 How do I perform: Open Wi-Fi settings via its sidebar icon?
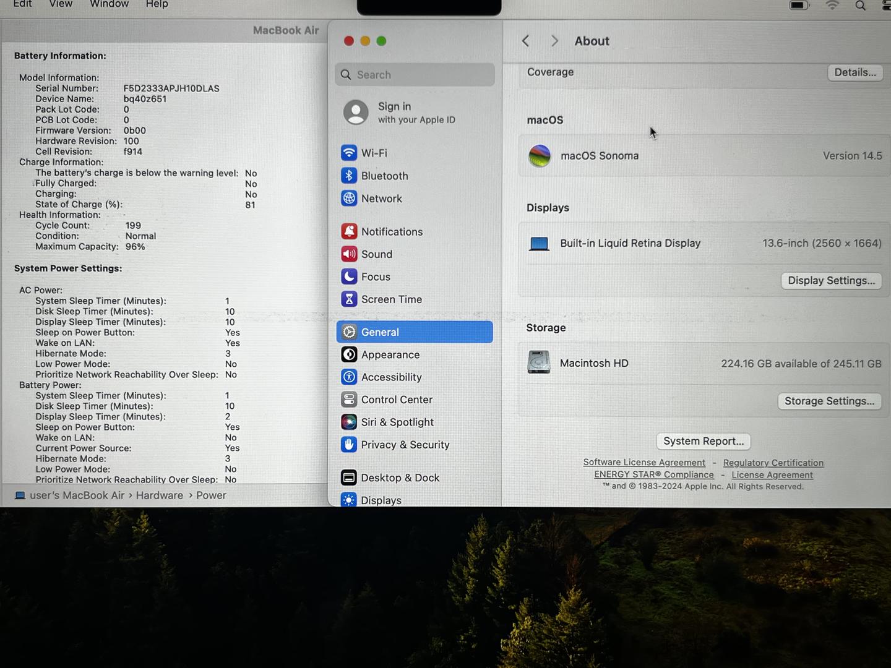click(x=349, y=153)
